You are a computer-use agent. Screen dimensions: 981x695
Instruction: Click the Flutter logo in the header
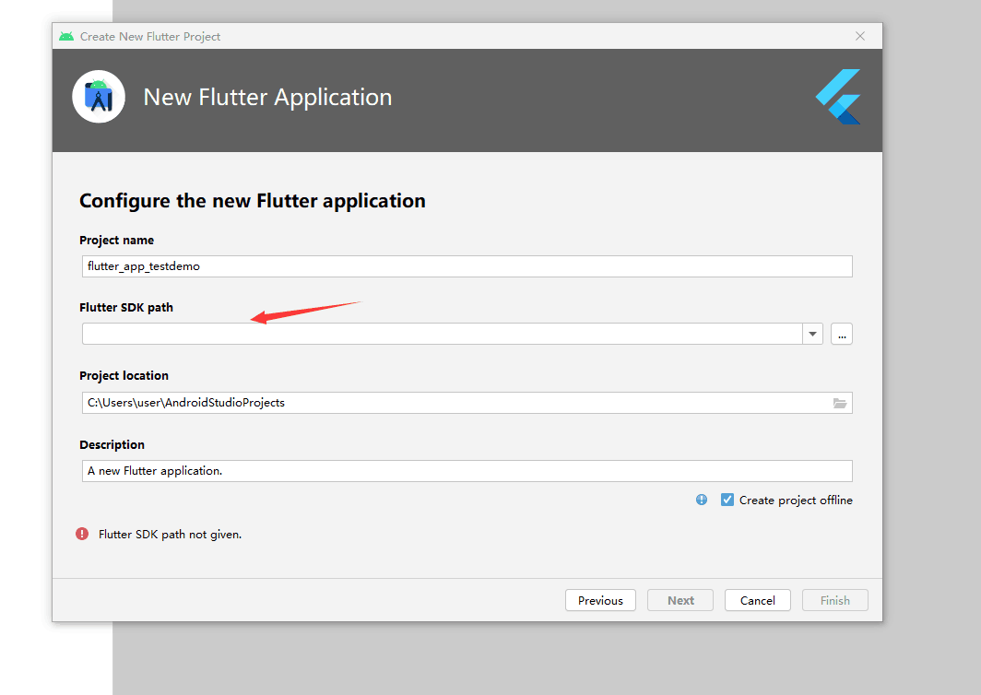pos(838,97)
